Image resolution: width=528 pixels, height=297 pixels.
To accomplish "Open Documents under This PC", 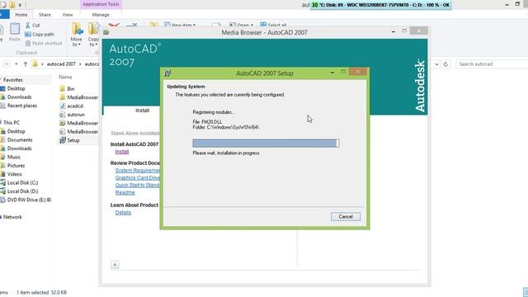I will point(20,139).
